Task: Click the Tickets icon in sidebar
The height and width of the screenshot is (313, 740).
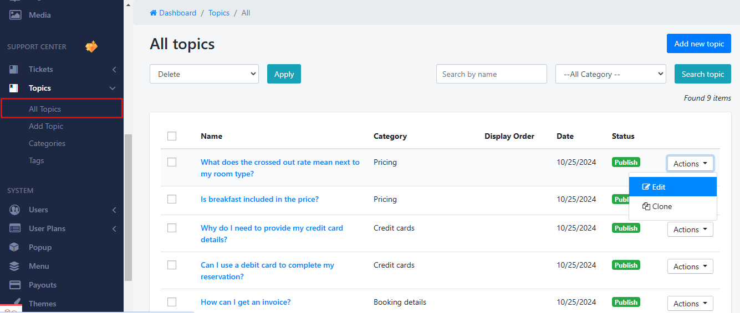Action: click(x=14, y=69)
